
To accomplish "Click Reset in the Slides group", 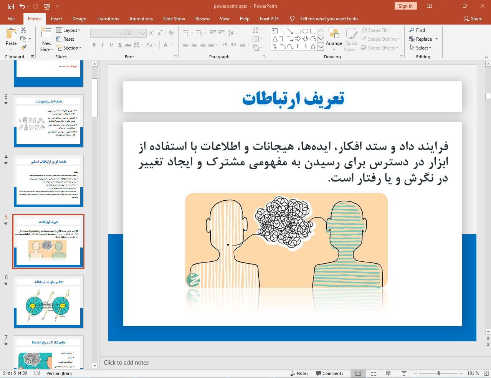I will pos(65,39).
